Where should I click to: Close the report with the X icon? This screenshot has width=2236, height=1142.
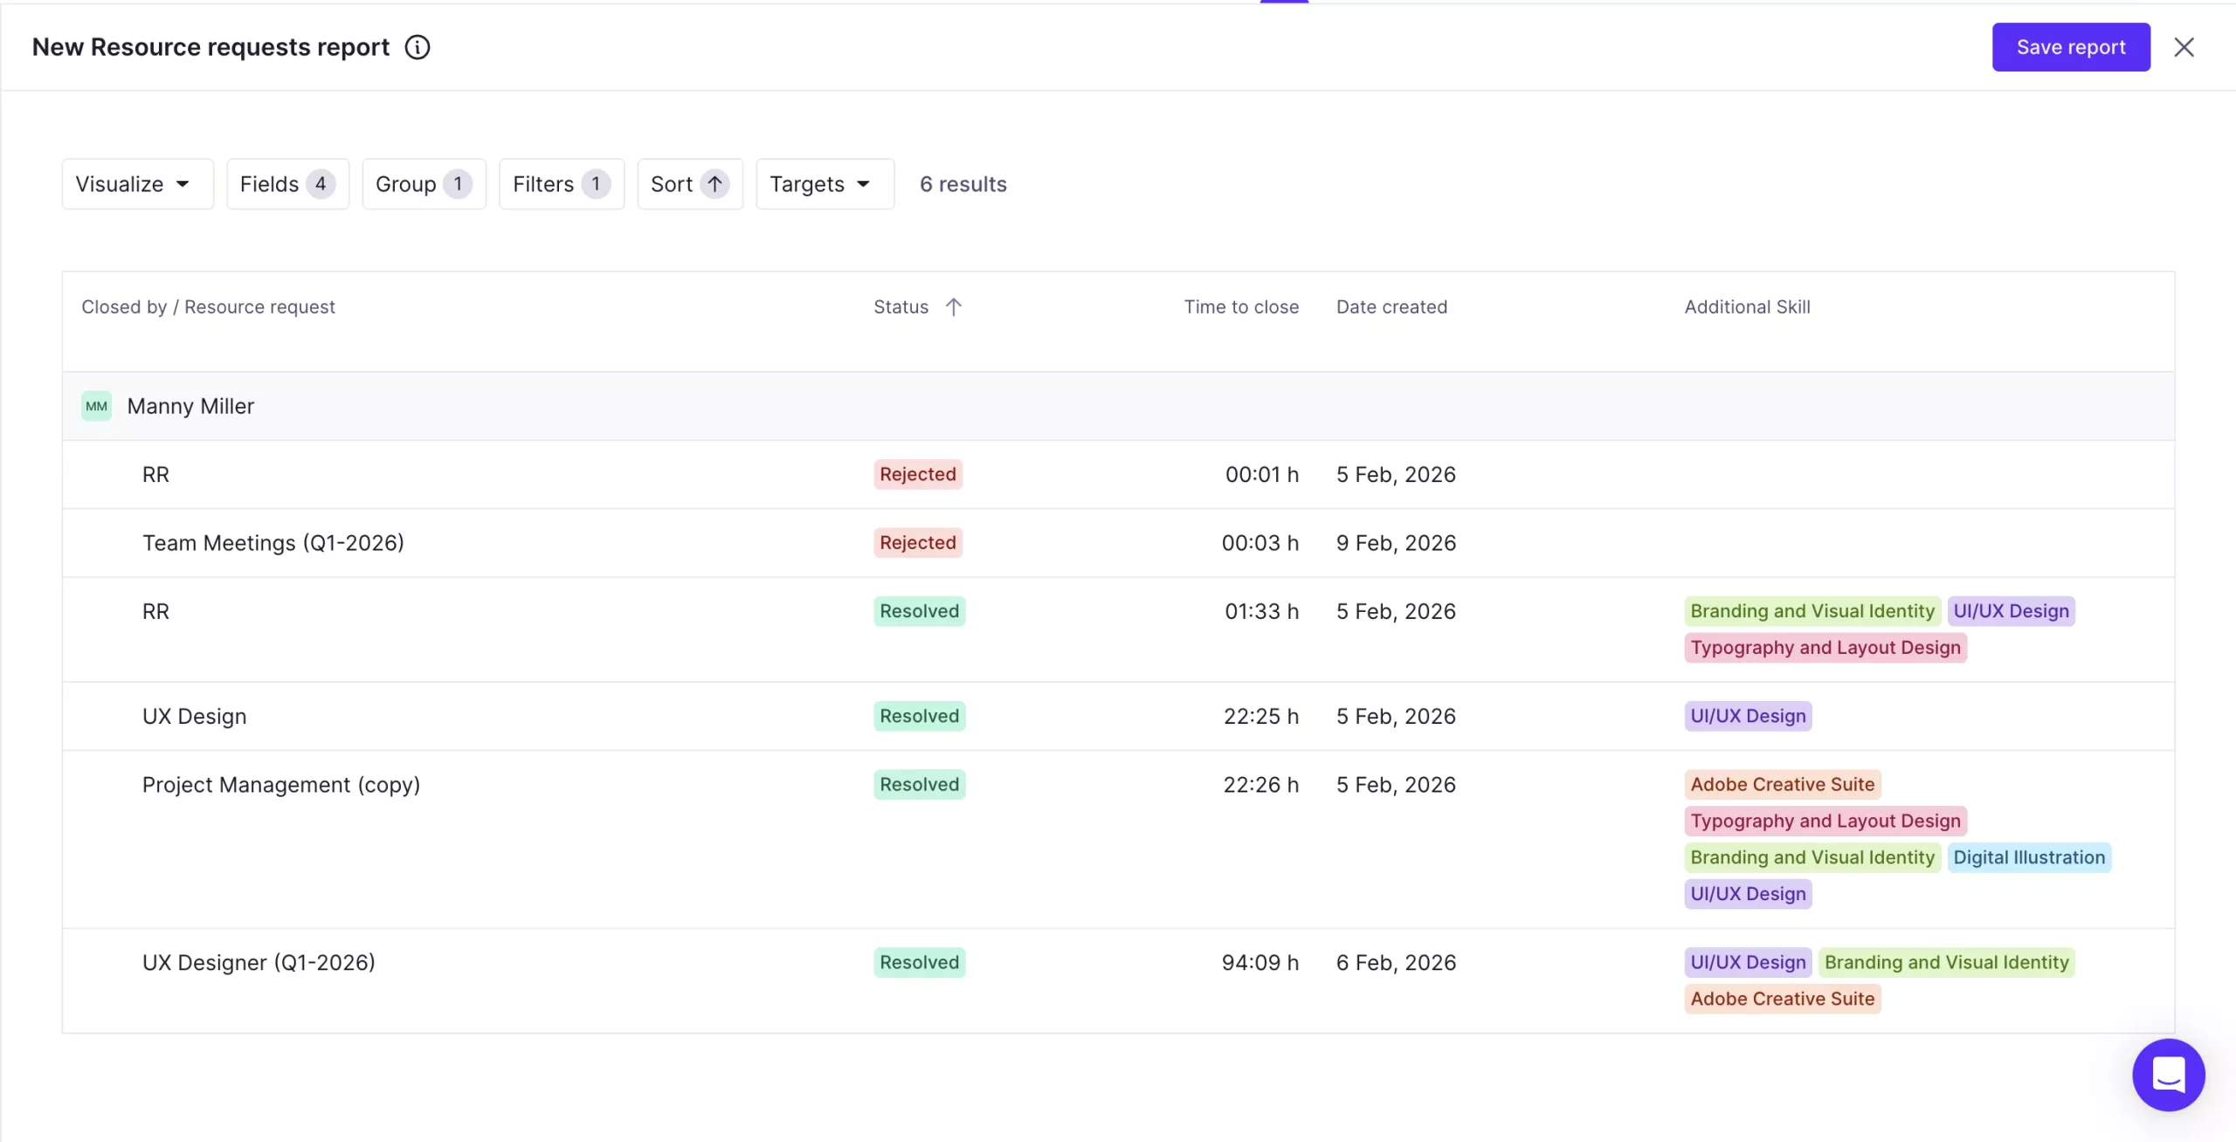[x=2184, y=47]
